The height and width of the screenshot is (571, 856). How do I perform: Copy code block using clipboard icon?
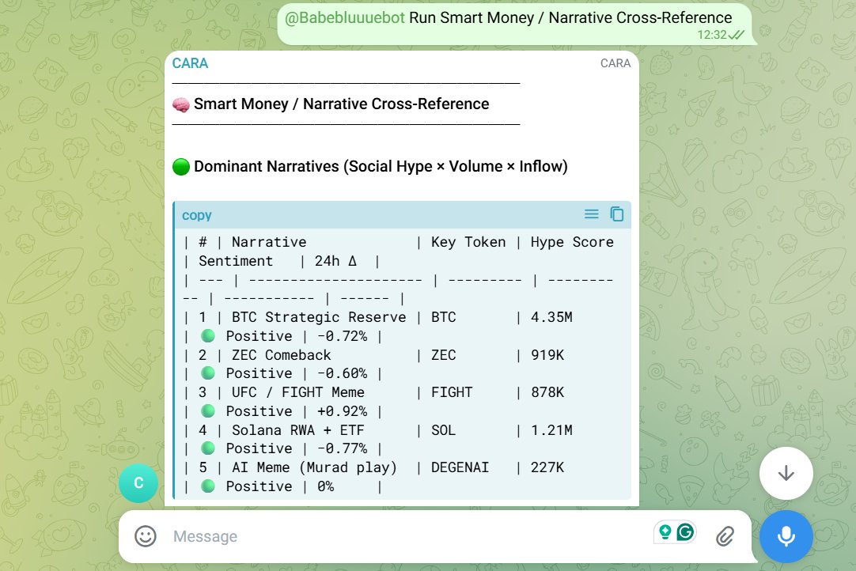tap(617, 214)
